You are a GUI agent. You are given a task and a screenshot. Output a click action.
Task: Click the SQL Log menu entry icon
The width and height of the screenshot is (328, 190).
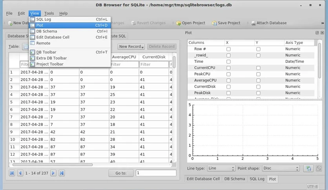(x=33, y=19)
